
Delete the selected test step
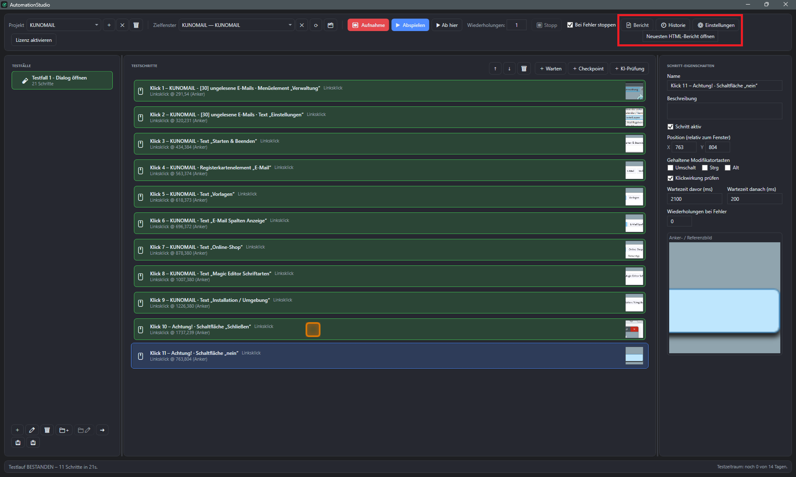pos(524,69)
